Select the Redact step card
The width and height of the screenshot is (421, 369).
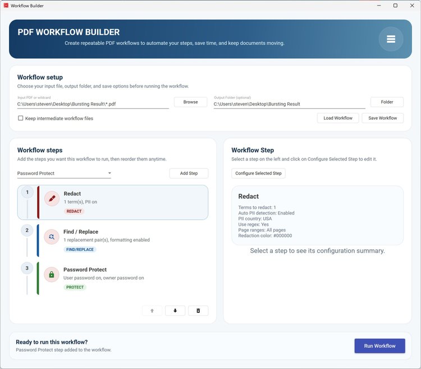click(113, 203)
